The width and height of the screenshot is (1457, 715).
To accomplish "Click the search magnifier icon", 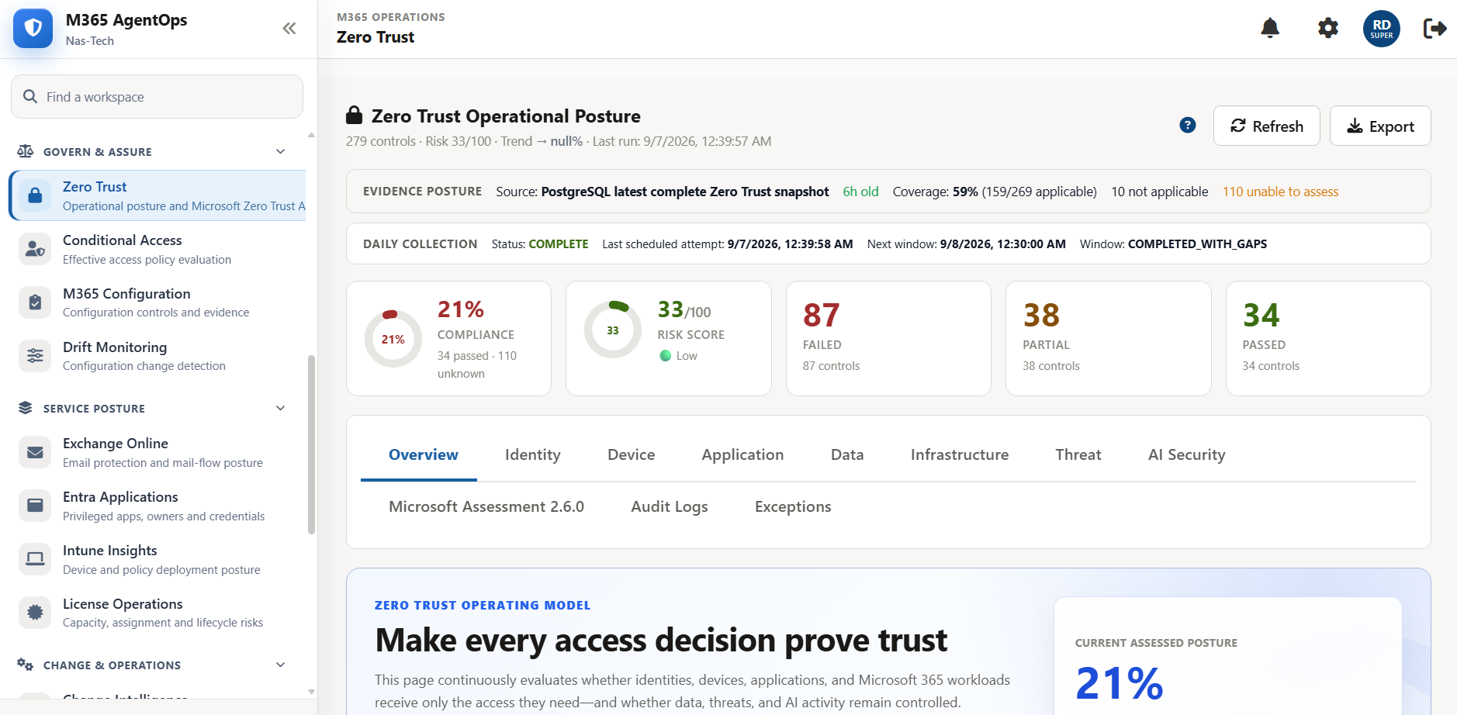I will (30, 96).
